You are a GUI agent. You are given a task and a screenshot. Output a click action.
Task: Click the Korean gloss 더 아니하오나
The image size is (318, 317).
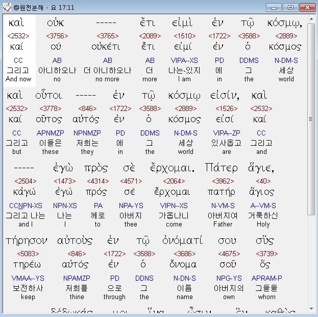click(x=107, y=71)
